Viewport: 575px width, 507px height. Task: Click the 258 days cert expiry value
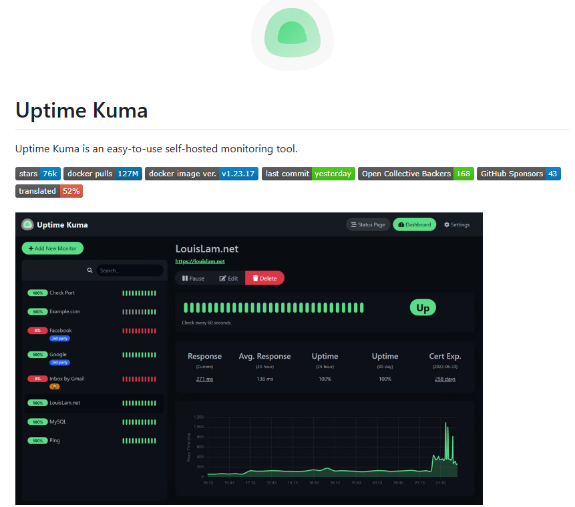445,379
